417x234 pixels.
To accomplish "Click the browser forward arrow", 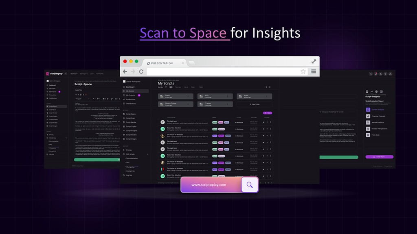I will tap(133, 71).
